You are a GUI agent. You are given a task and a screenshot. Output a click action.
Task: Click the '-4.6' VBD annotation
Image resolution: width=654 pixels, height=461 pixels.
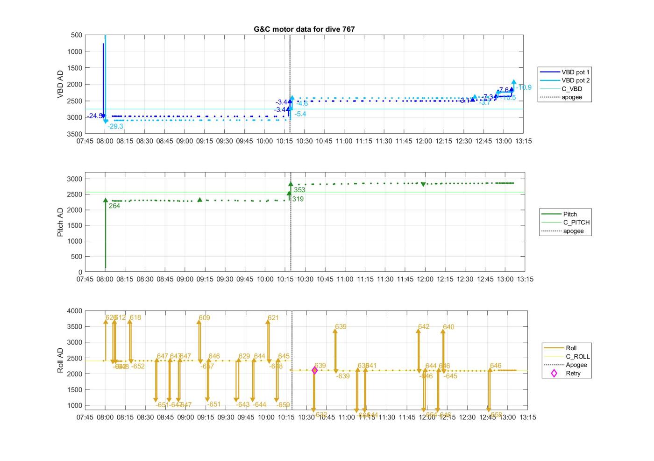pyautogui.click(x=301, y=104)
